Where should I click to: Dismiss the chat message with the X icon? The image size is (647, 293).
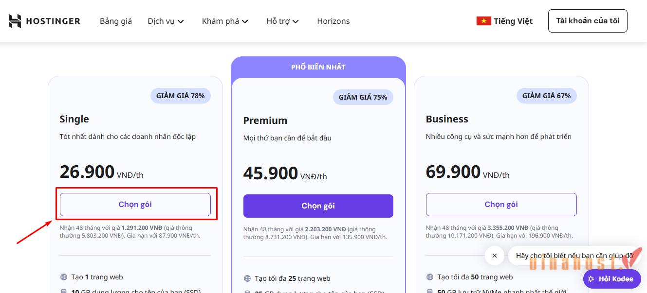point(495,256)
